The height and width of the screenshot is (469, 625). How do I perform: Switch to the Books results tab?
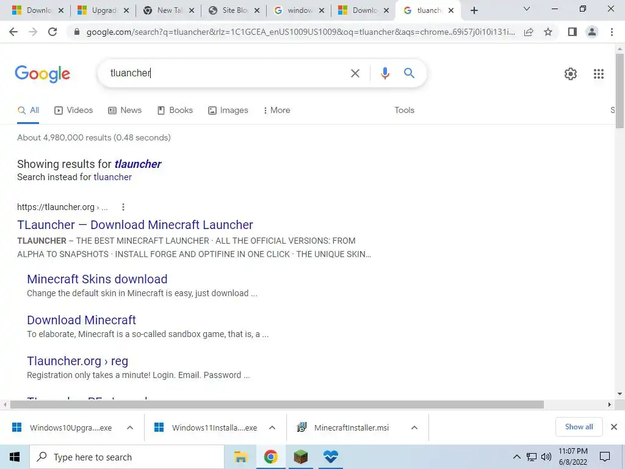pos(175,111)
